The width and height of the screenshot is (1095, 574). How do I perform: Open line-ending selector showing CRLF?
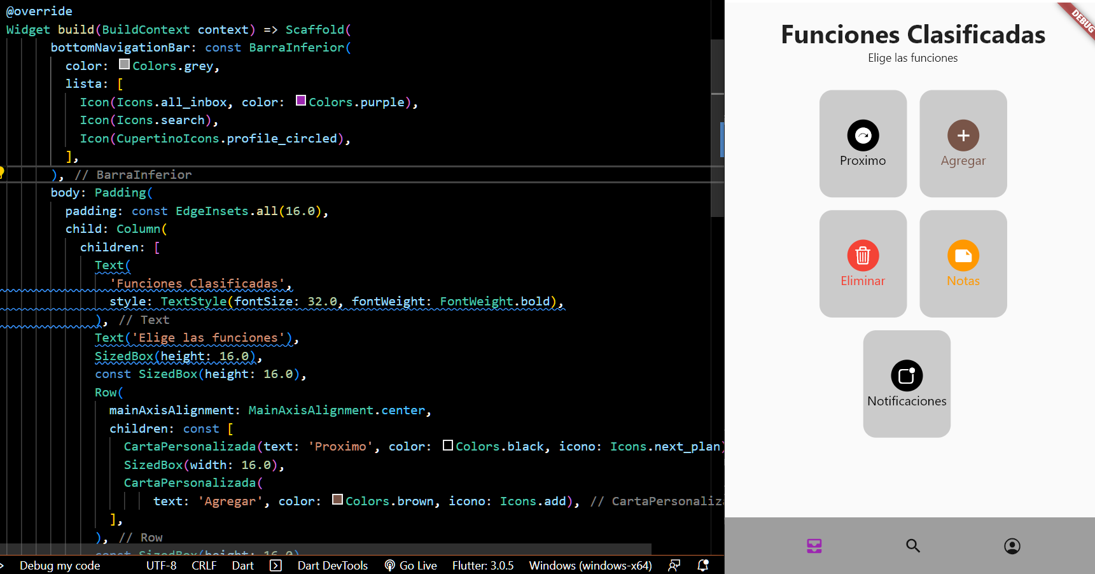click(x=203, y=565)
